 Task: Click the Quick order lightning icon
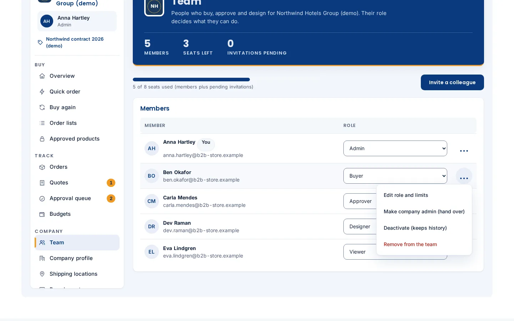point(42,92)
